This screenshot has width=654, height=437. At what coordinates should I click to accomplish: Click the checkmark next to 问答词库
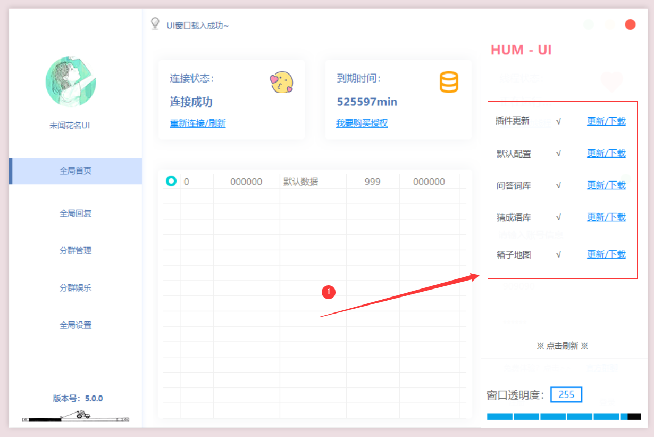[558, 186]
